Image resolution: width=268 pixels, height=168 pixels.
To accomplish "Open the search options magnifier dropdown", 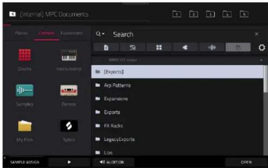I will [x=100, y=34].
